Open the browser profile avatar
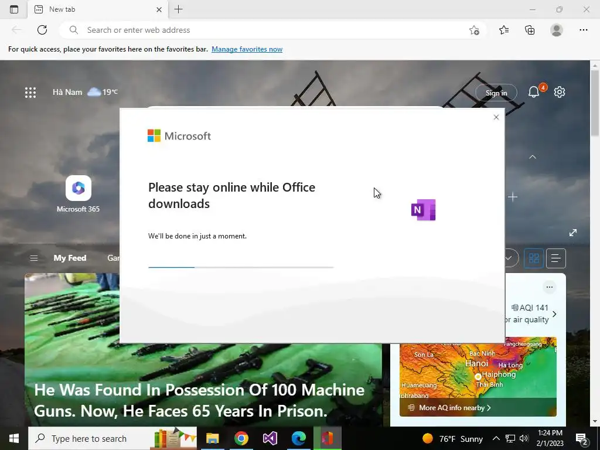 (557, 30)
